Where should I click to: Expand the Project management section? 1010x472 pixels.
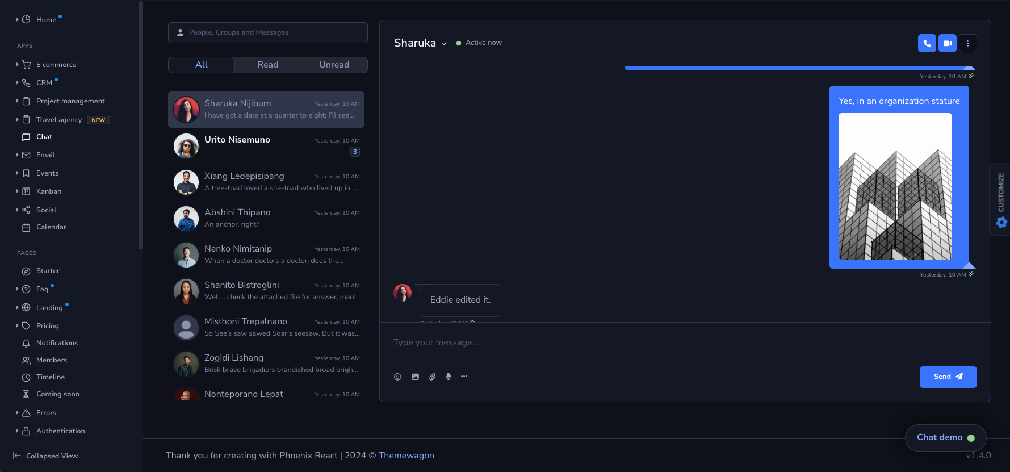[x=18, y=101]
